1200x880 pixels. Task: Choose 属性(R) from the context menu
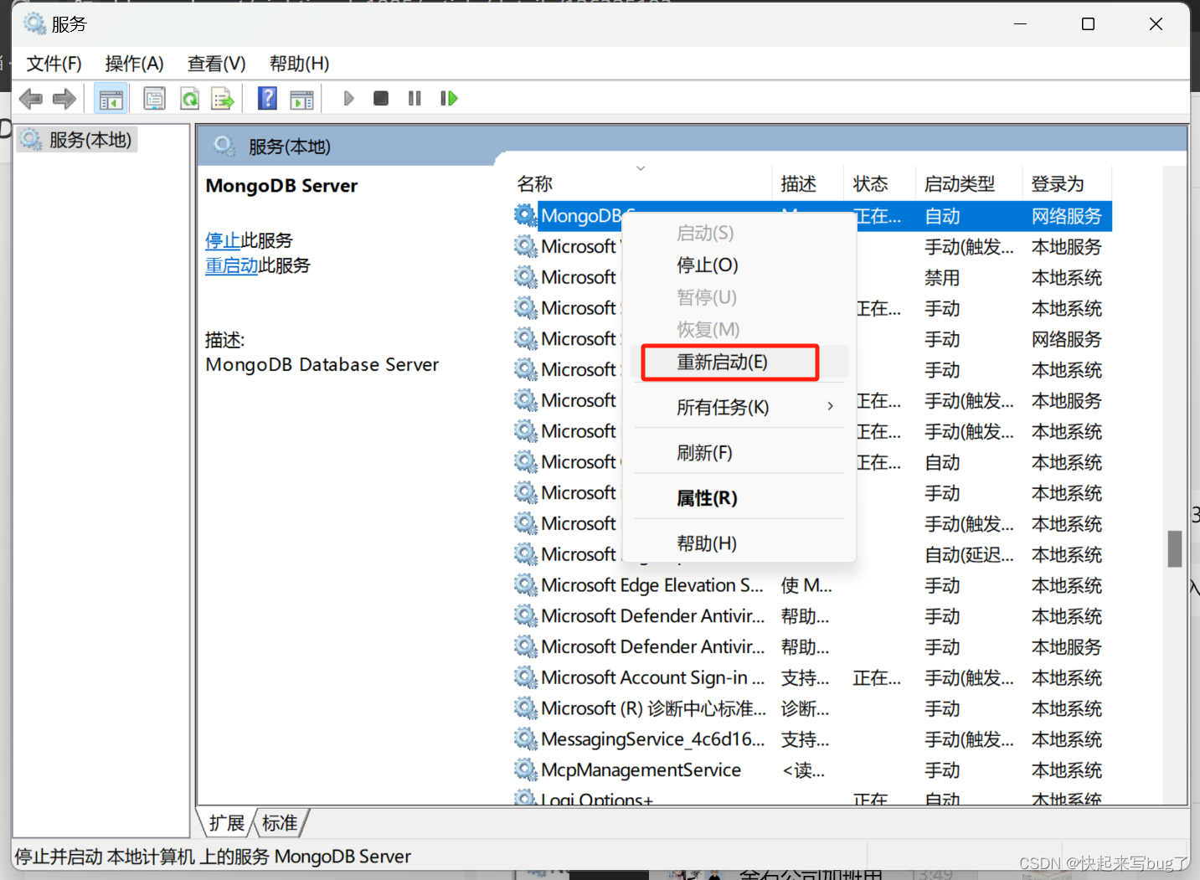[707, 498]
